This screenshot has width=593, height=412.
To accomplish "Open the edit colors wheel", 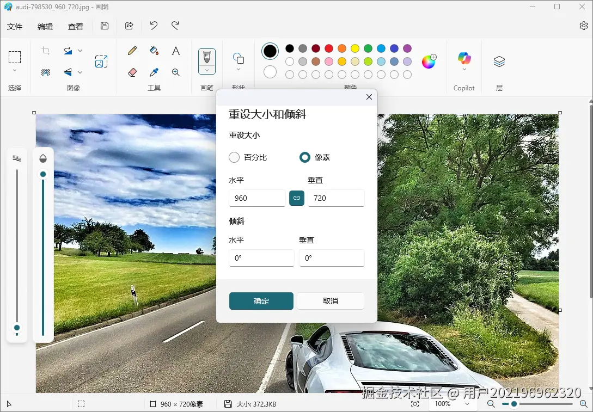I will pyautogui.click(x=429, y=62).
